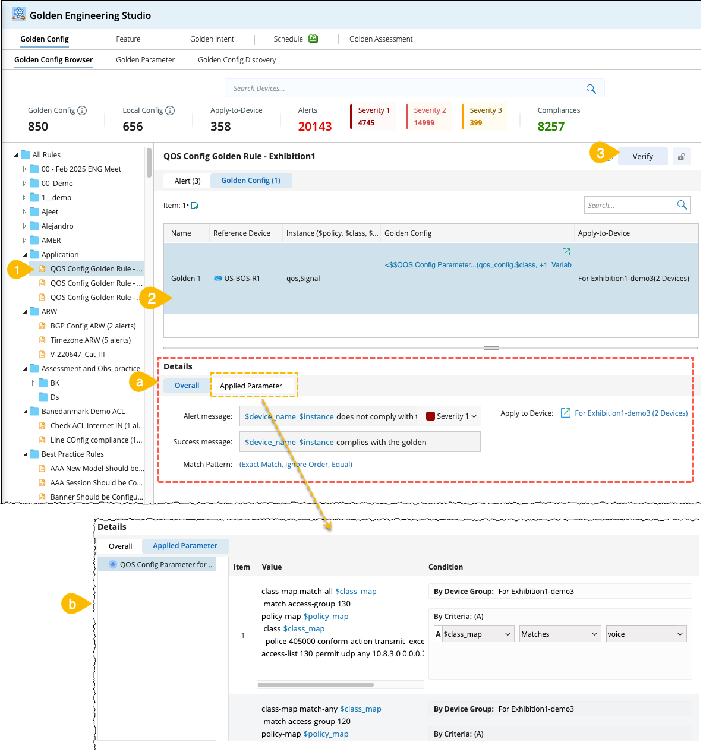Image resolution: width=703 pixels, height=752 pixels.
Task: Expand the AMER folder
Action: pos(24,240)
